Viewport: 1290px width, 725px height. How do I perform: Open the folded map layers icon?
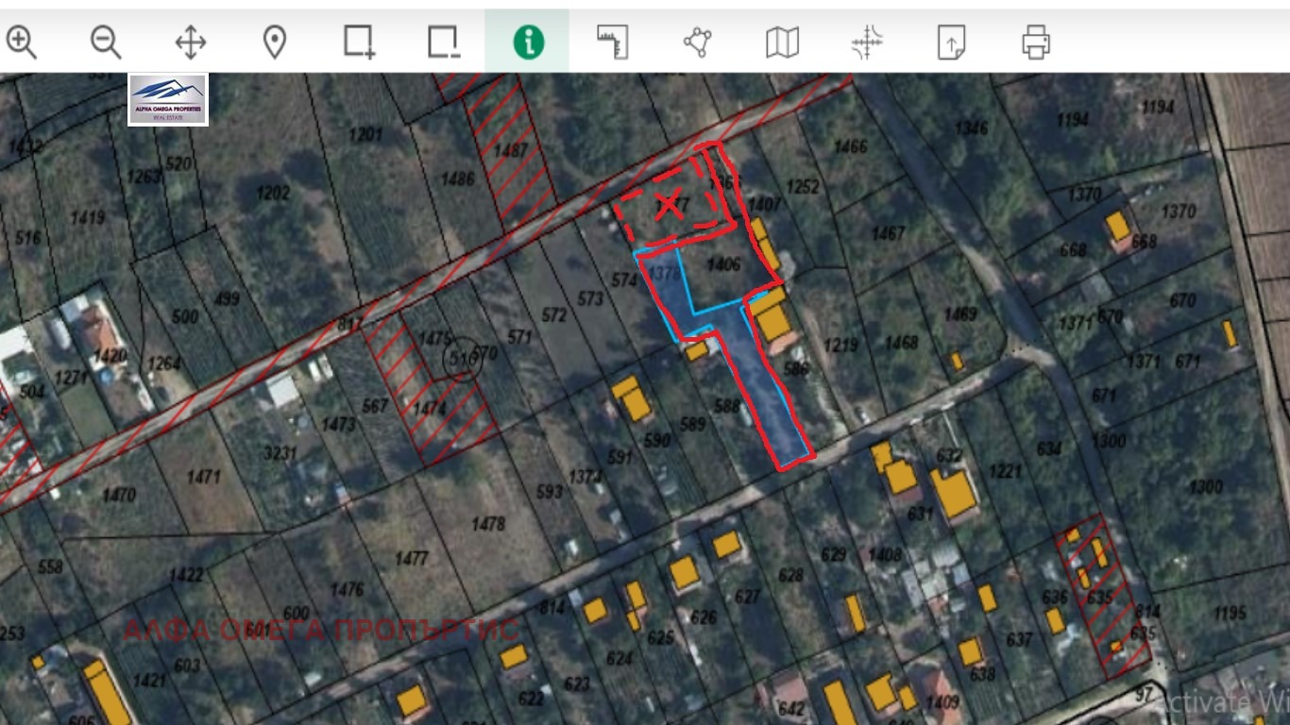click(x=782, y=42)
